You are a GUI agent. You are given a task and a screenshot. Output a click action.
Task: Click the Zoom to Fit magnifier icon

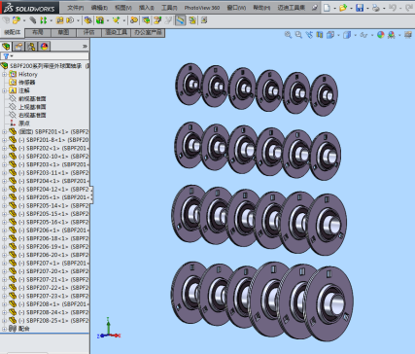tap(288, 35)
